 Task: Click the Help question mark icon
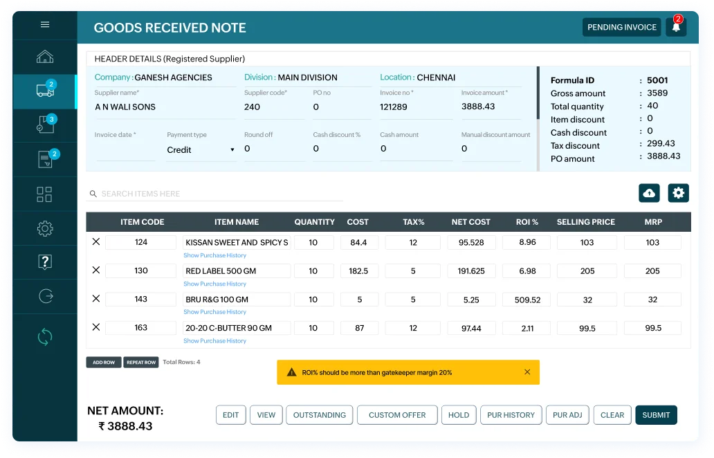tap(44, 262)
